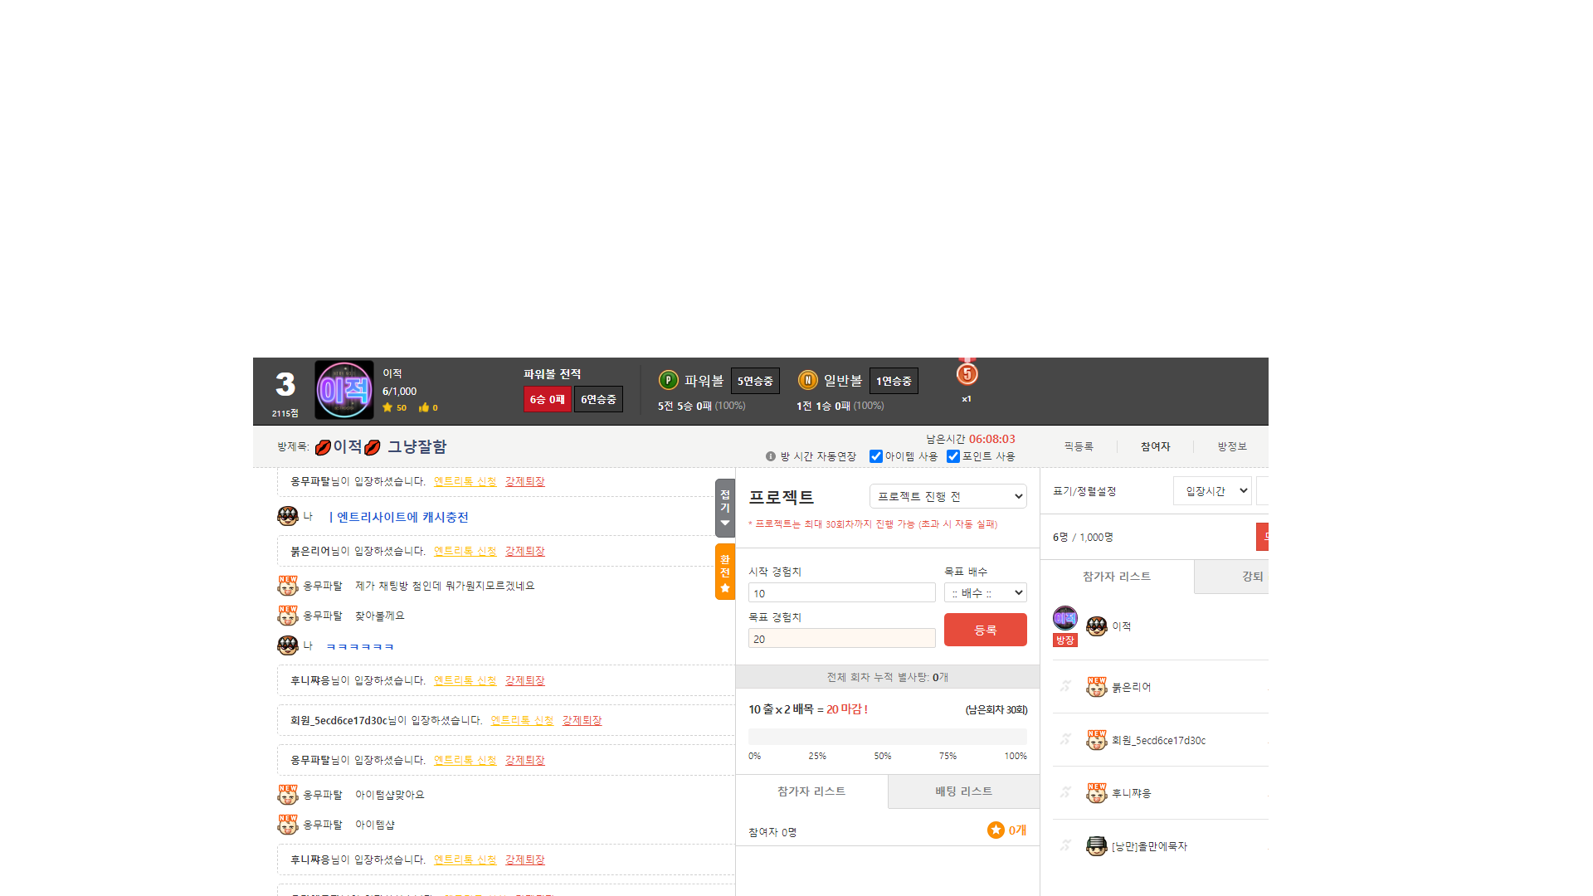The image size is (1593, 896).
Task: Click 붉은리어 participant avatar
Action: pyautogui.click(x=1097, y=687)
